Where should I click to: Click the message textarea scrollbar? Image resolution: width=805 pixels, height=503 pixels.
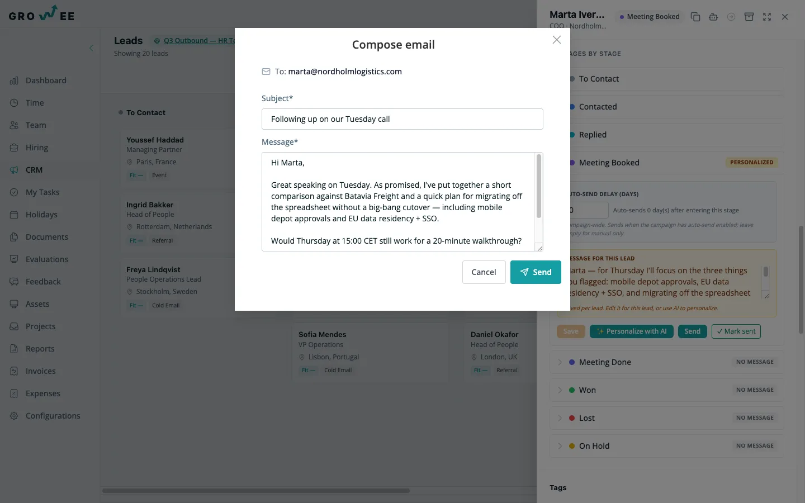(x=539, y=186)
